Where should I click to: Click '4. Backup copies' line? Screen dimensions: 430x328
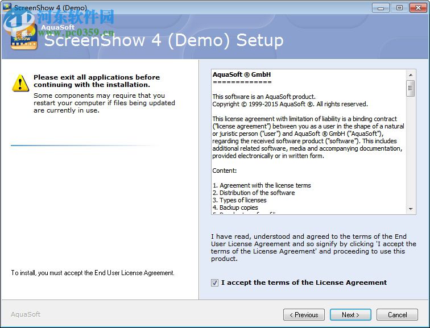pos(235,207)
